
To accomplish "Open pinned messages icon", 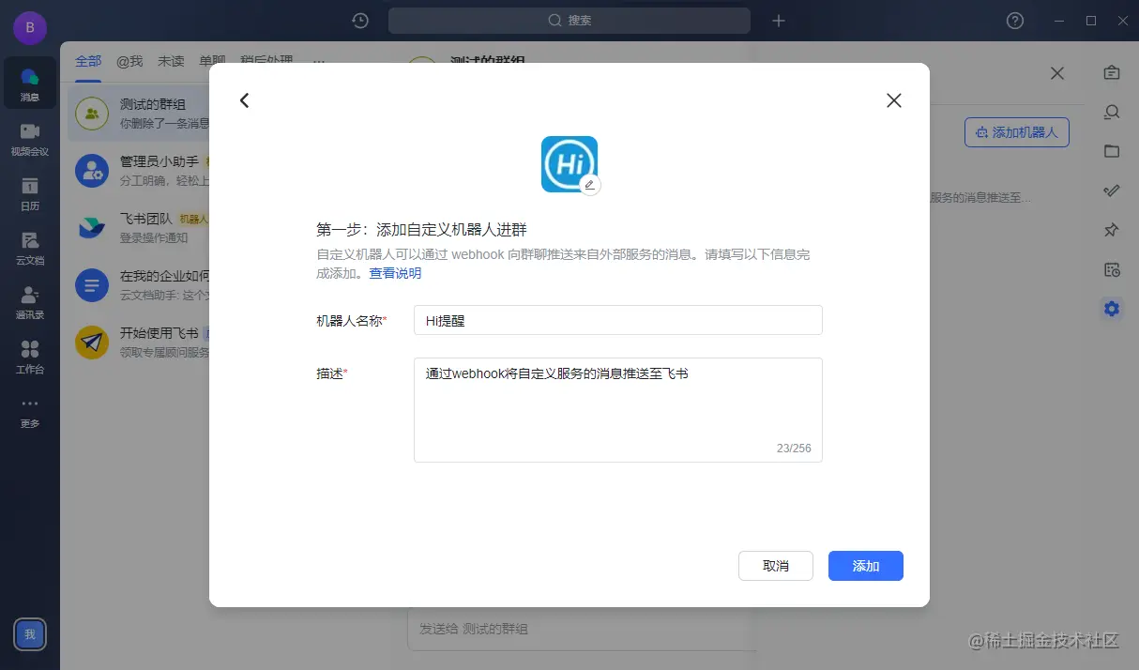I will (1112, 230).
